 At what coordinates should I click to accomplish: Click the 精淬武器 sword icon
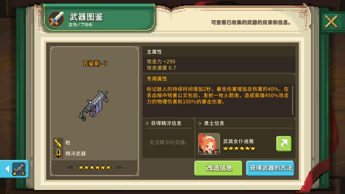(58, 154)
